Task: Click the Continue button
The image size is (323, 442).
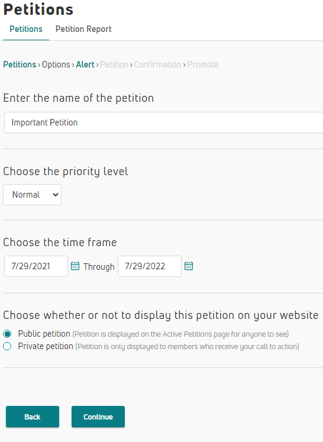Action: (98, 417)
